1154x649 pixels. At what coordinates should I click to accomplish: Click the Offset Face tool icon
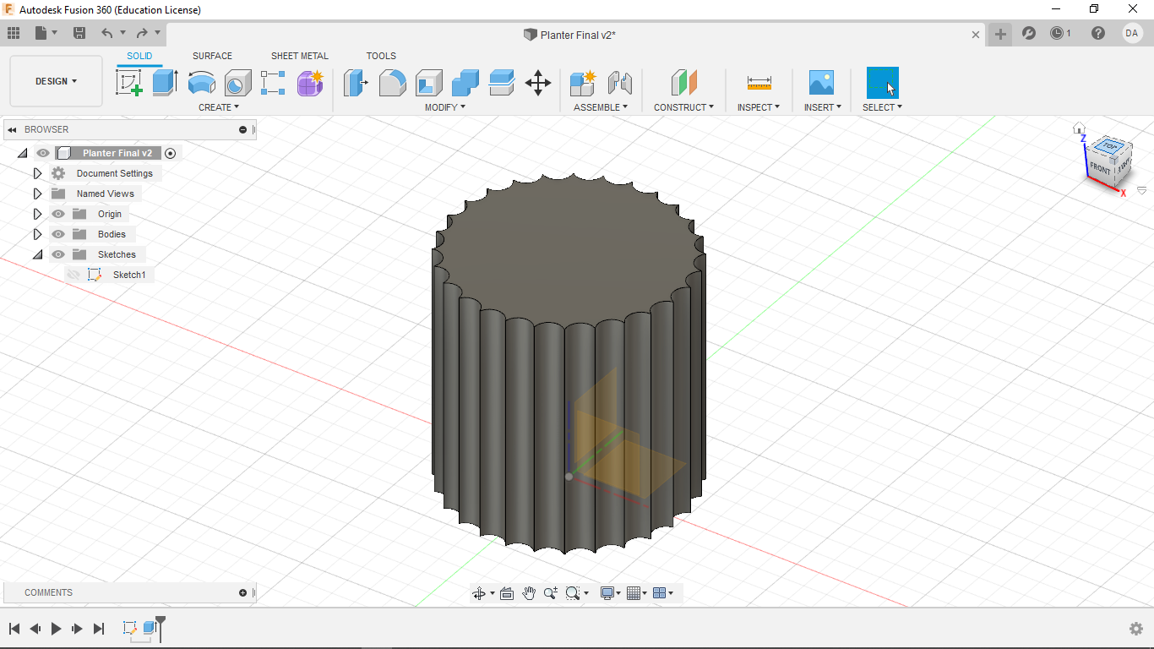pyautogui.click(x=501, y=83)
